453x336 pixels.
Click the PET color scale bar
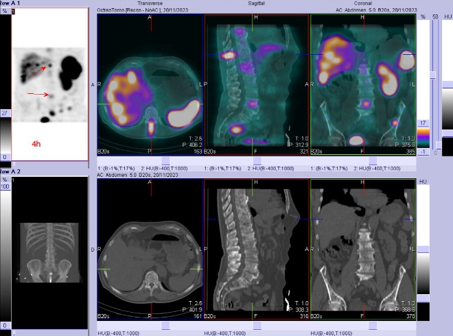click(423, 134)
